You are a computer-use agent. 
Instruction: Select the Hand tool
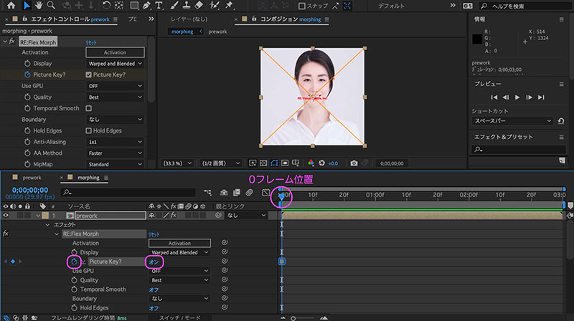tap(39, 5)
